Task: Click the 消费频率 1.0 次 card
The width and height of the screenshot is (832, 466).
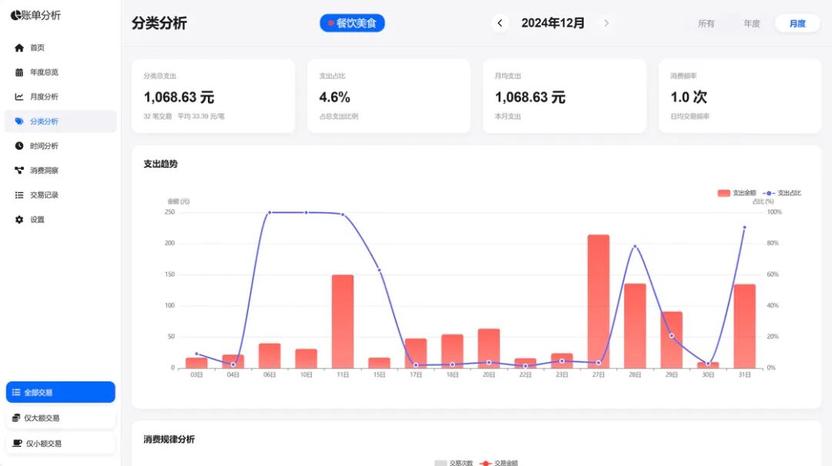Action: (x=740, y=96)
